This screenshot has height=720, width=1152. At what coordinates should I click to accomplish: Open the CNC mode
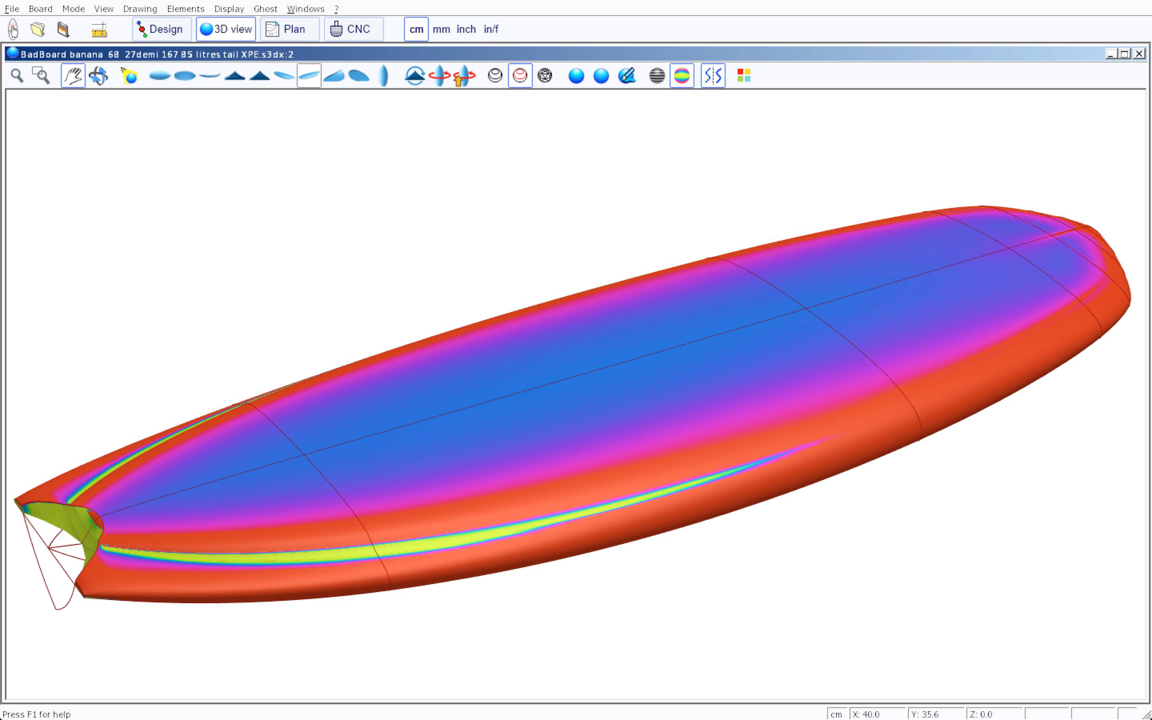coord(354,30)
